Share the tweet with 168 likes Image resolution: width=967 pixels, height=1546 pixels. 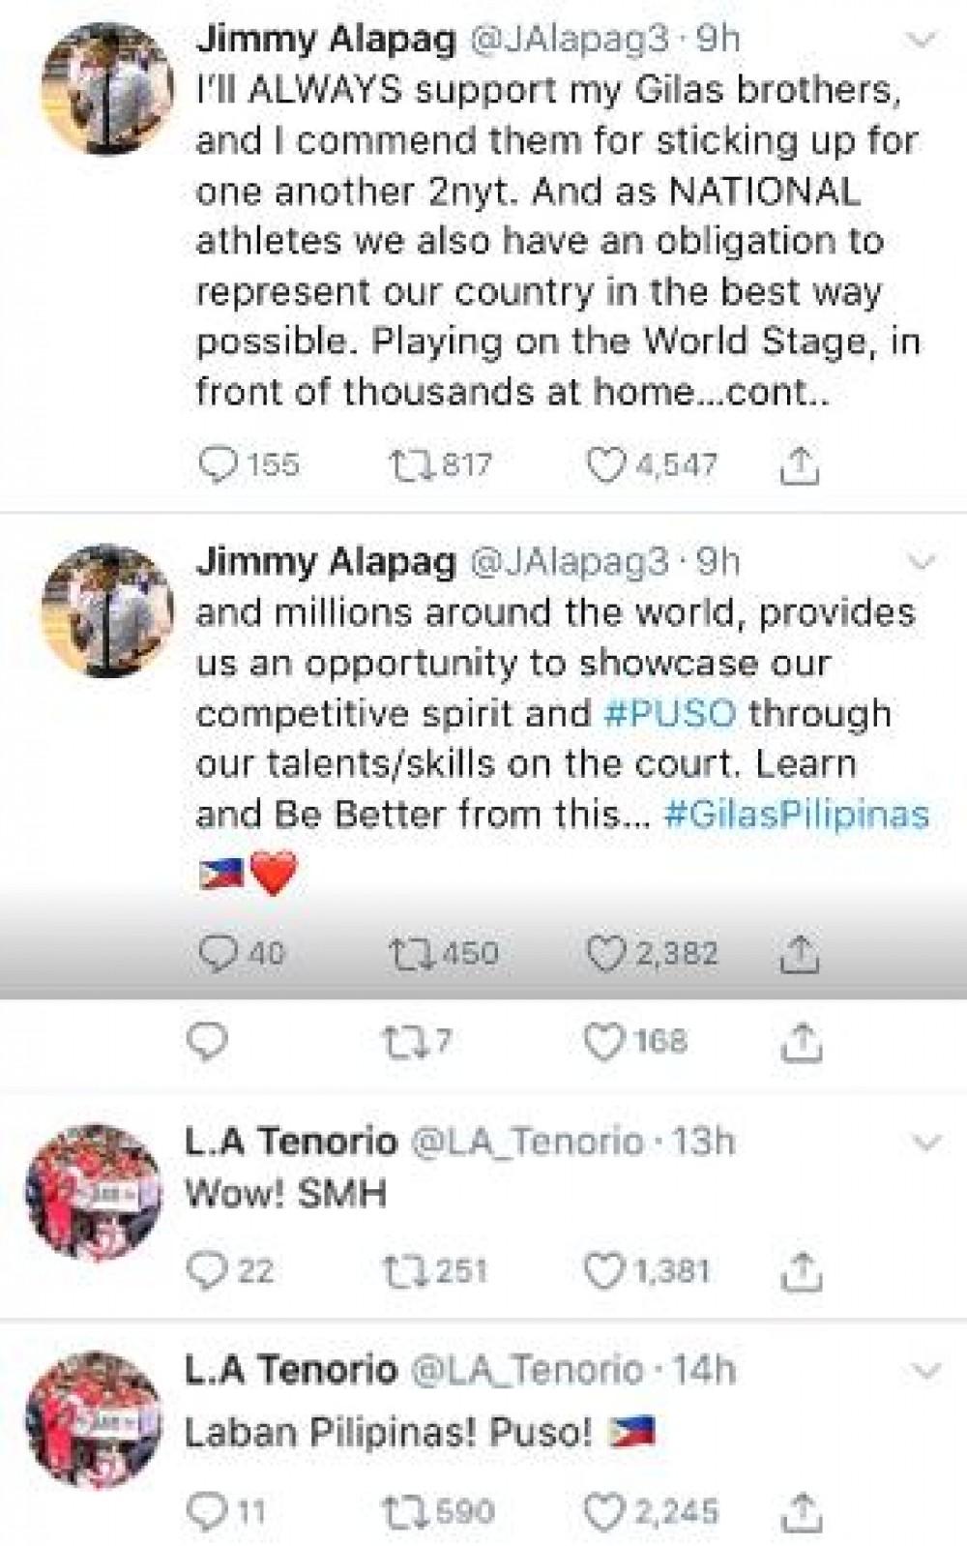[x=800, y=1043]
